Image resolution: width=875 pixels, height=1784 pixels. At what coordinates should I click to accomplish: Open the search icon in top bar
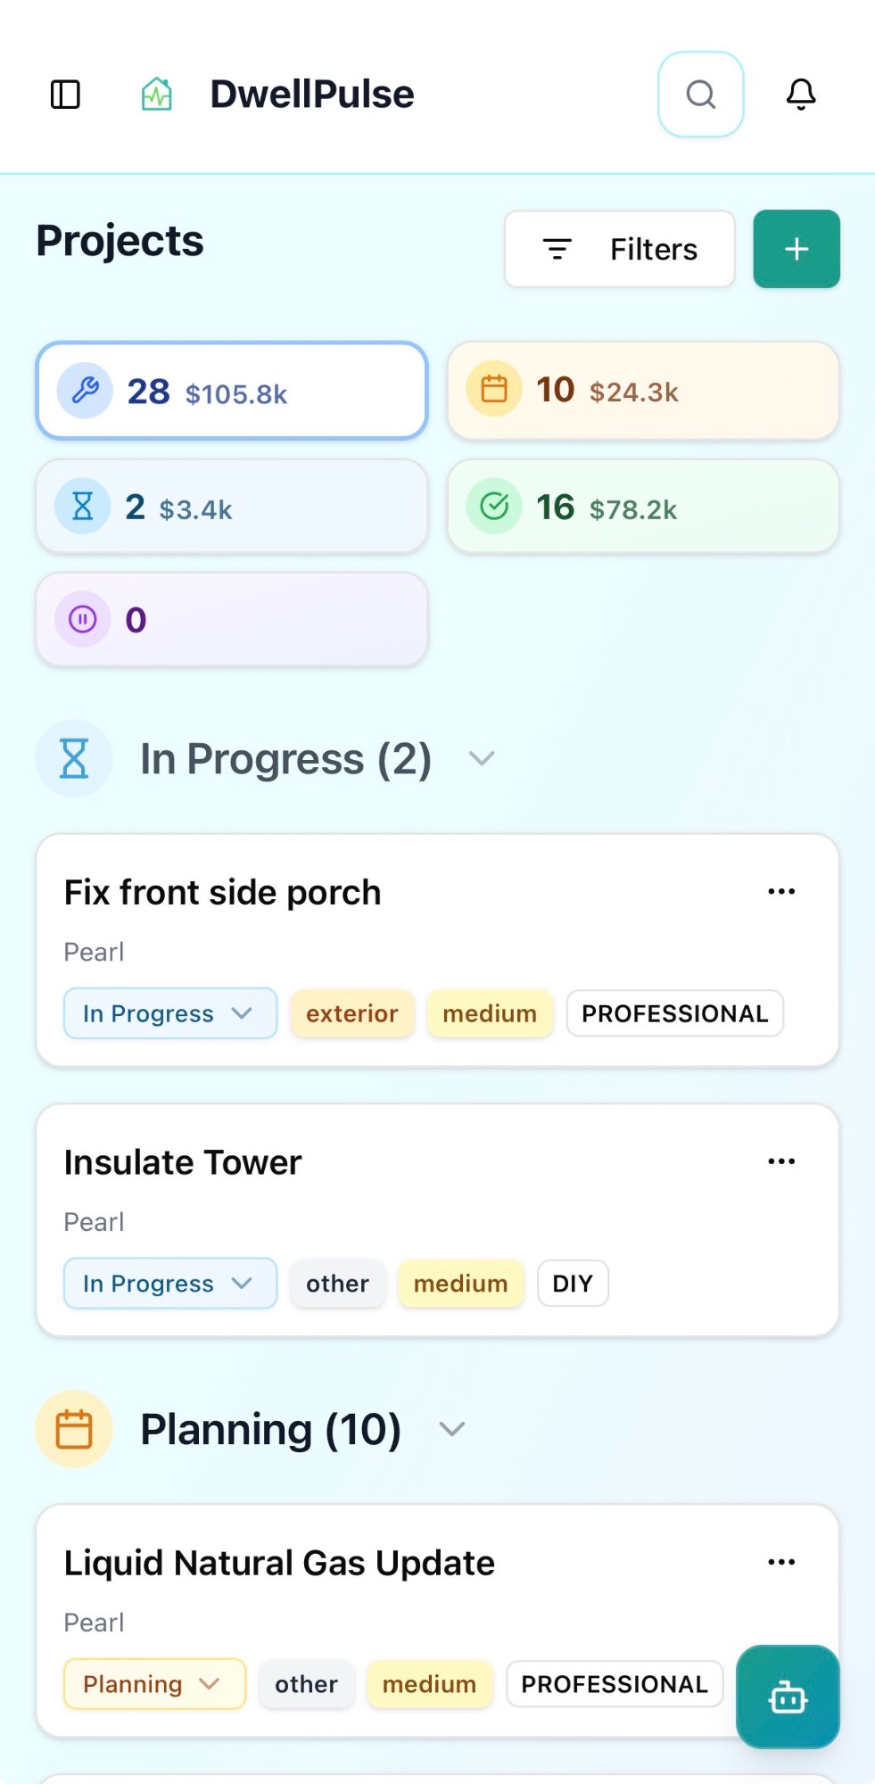pyautogui.click(x=699, y=95)
